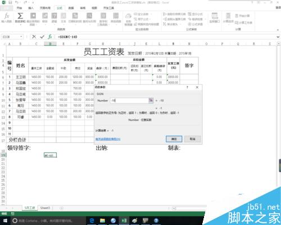
Task: Add a new sheet with the plus button
Action: click(61, 208)
